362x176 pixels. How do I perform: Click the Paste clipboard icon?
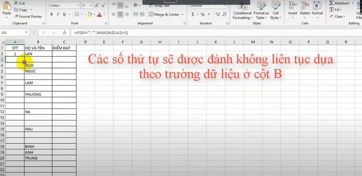click(7, 6)
